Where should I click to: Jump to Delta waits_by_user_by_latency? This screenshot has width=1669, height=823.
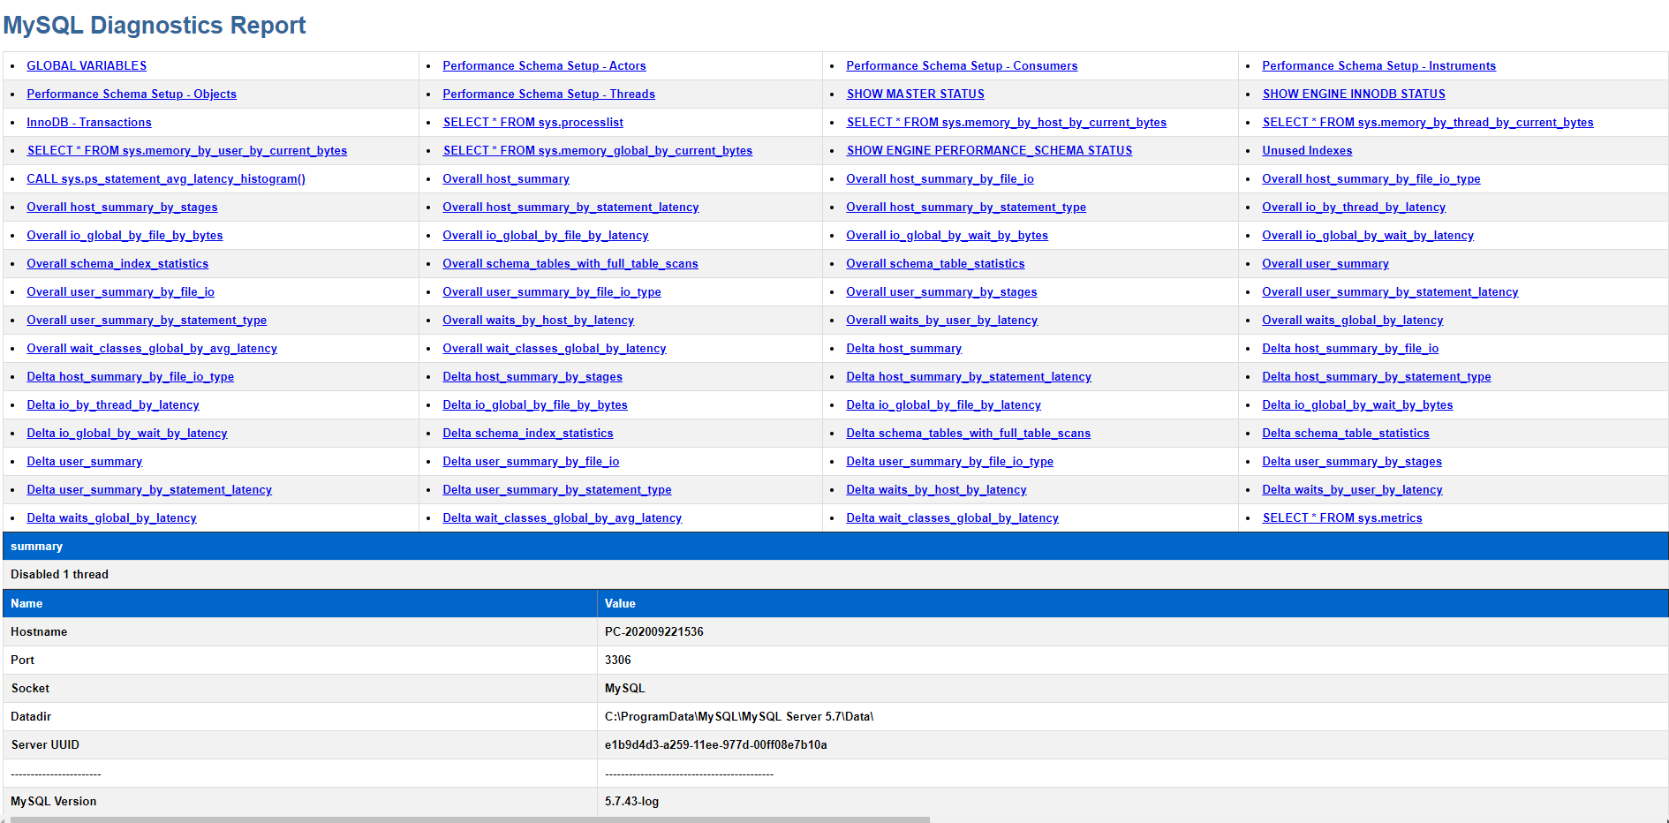click(1352, 490)
